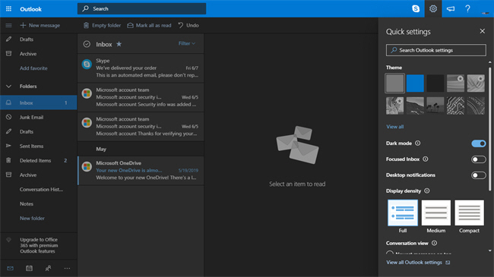Open email 'Security info was added'

141,97
